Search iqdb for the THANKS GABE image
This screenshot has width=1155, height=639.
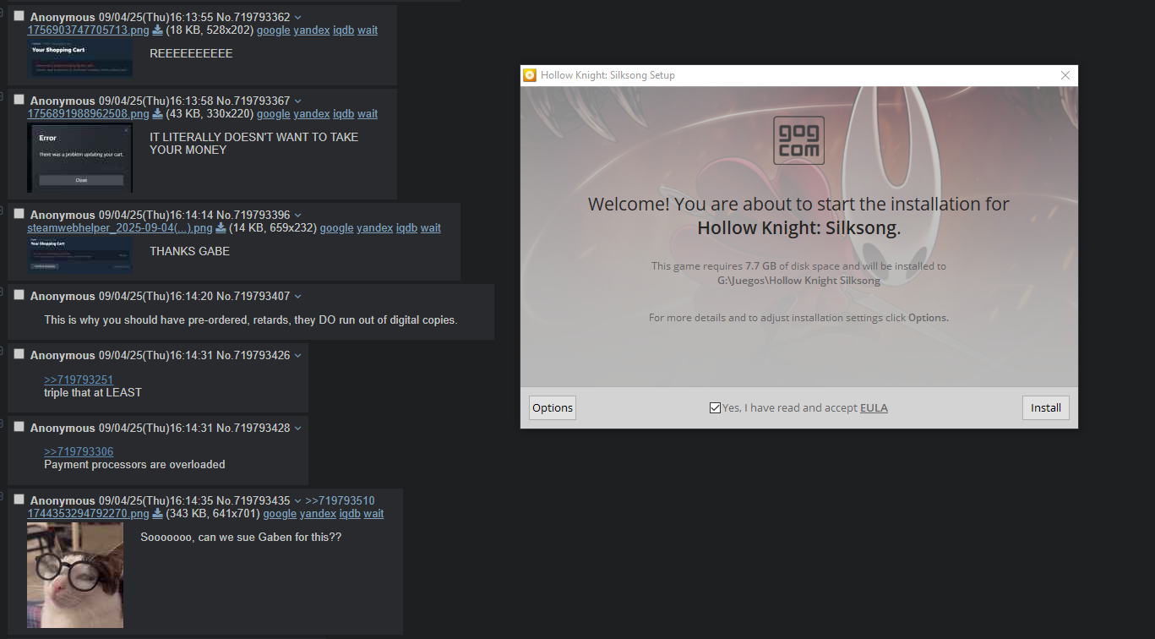coord(407,228)
